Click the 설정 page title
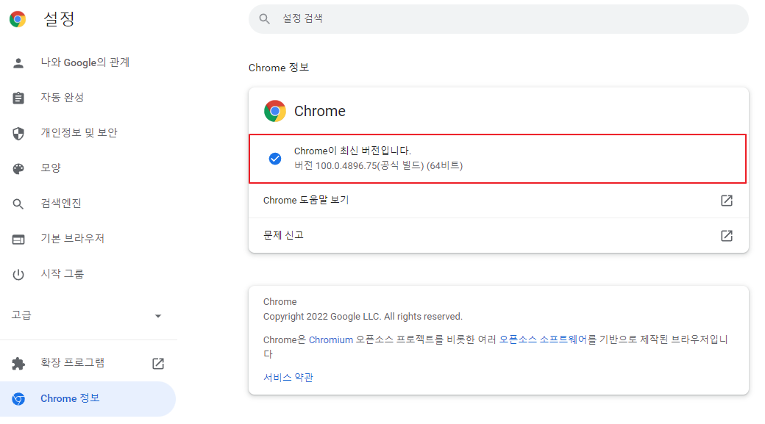Image resolution: width=765 pixels, height=424 pixels. [59, 19]
